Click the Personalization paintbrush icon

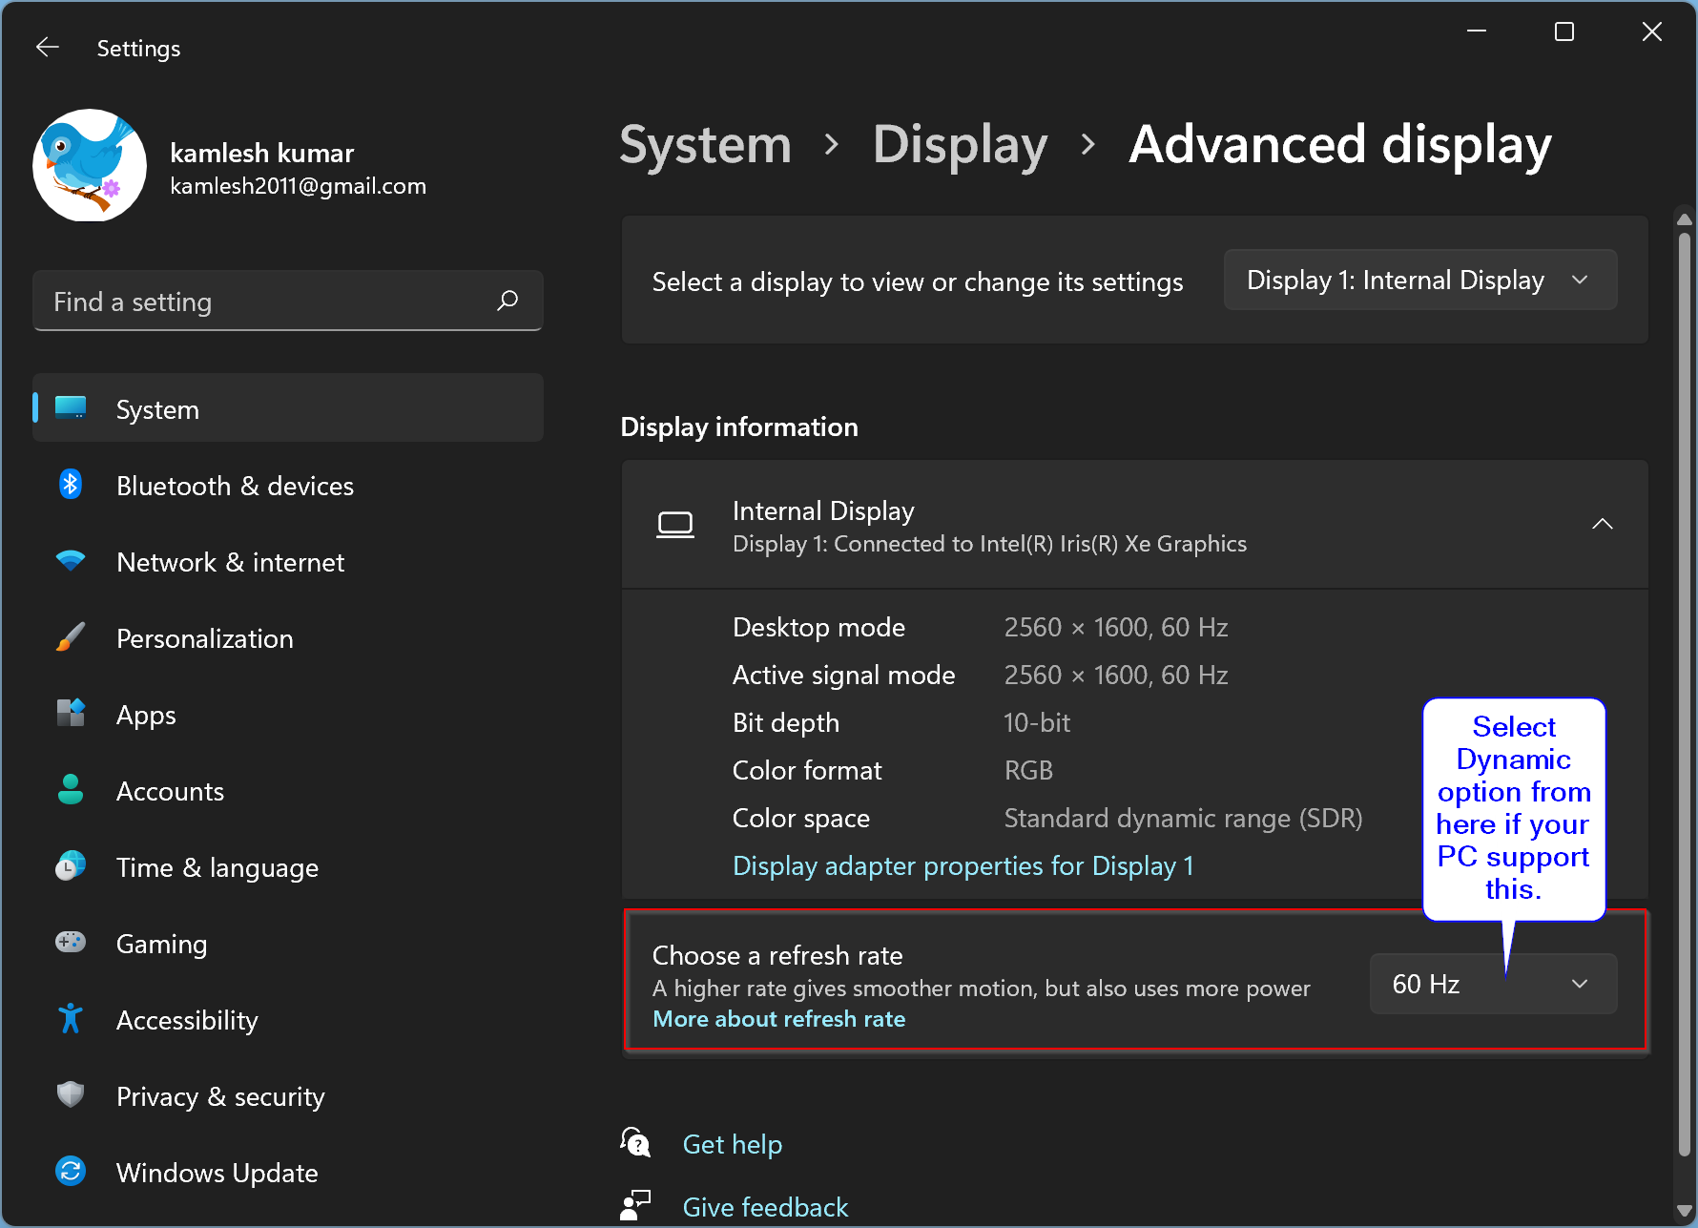coord(71,637)
